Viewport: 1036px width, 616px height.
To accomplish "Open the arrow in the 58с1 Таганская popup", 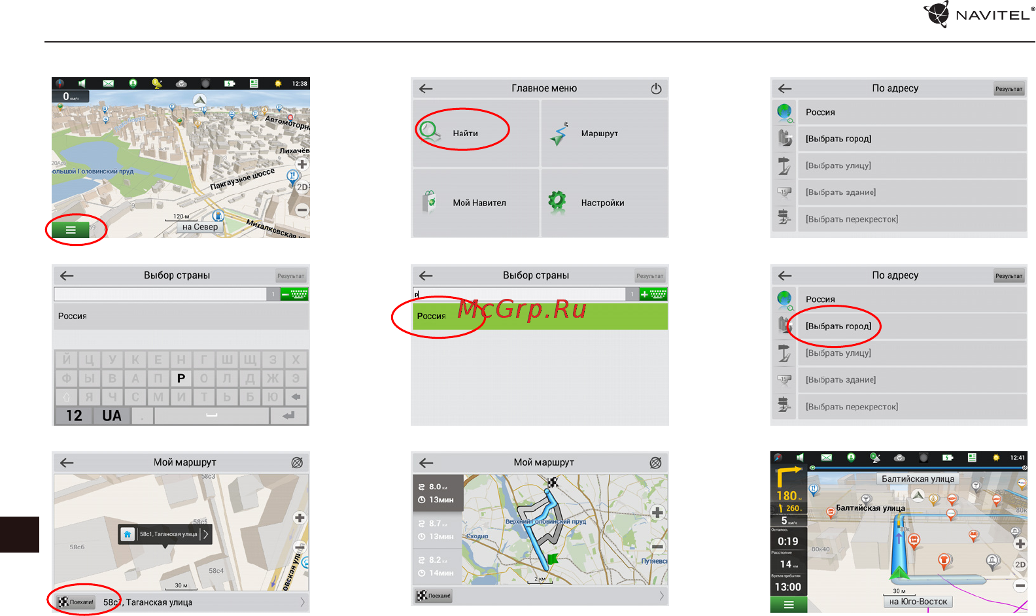I will pyautogui.click(x=205, y=534).
